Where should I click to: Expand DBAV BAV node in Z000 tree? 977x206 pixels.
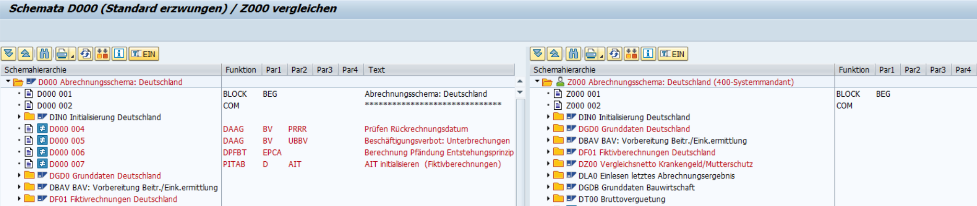point(549,140)
